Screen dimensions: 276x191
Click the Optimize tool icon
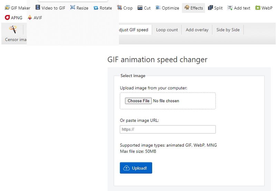pos(158,8)
